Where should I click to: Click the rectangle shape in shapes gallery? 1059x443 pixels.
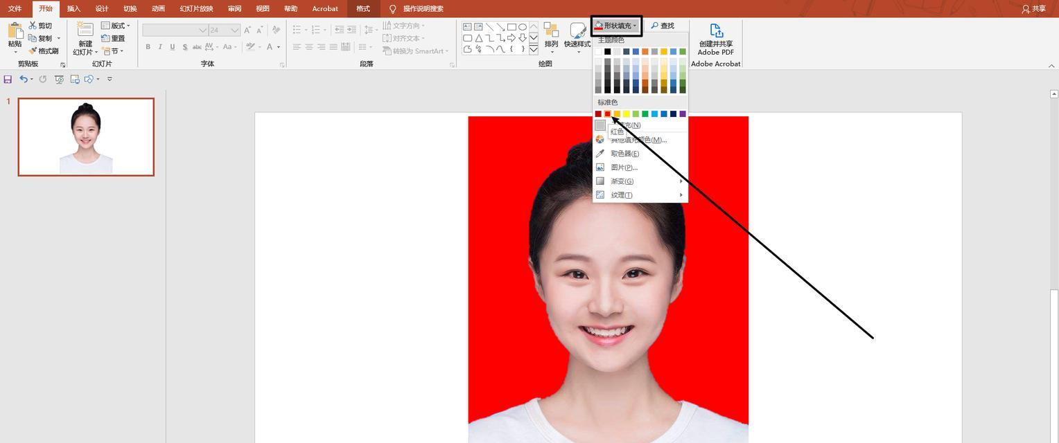point(511,27)
